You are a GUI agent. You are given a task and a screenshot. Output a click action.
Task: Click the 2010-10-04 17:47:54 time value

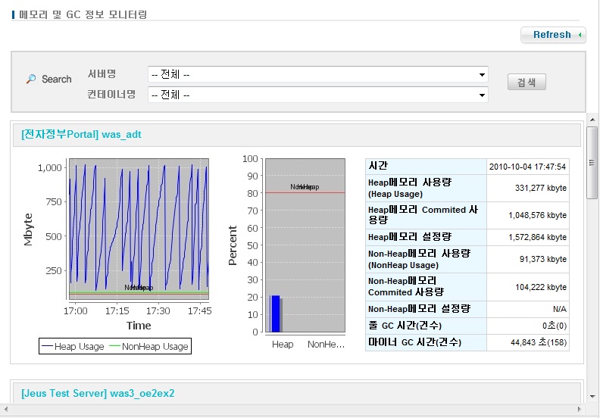click(527, 167)
